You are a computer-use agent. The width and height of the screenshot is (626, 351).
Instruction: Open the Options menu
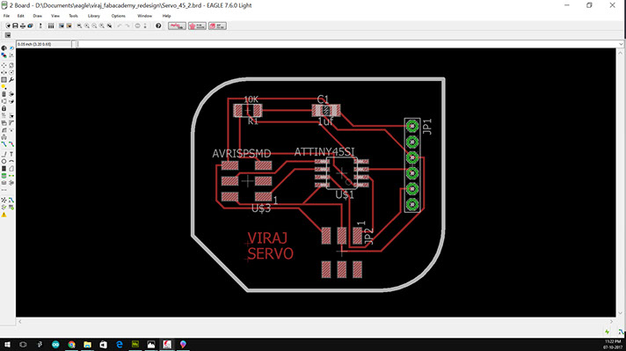118,16
